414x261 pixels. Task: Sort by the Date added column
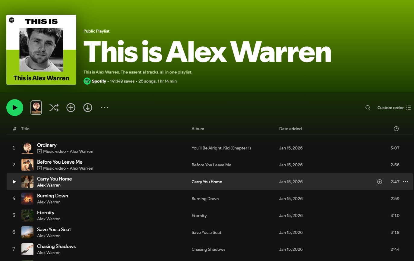[290, 129]
